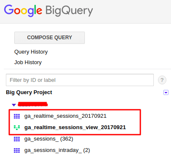Viewport: 171px width, 157px height.
Task: Click the table icon beside ga_sessions_intraday_ (2)
Action: [17, 150]
